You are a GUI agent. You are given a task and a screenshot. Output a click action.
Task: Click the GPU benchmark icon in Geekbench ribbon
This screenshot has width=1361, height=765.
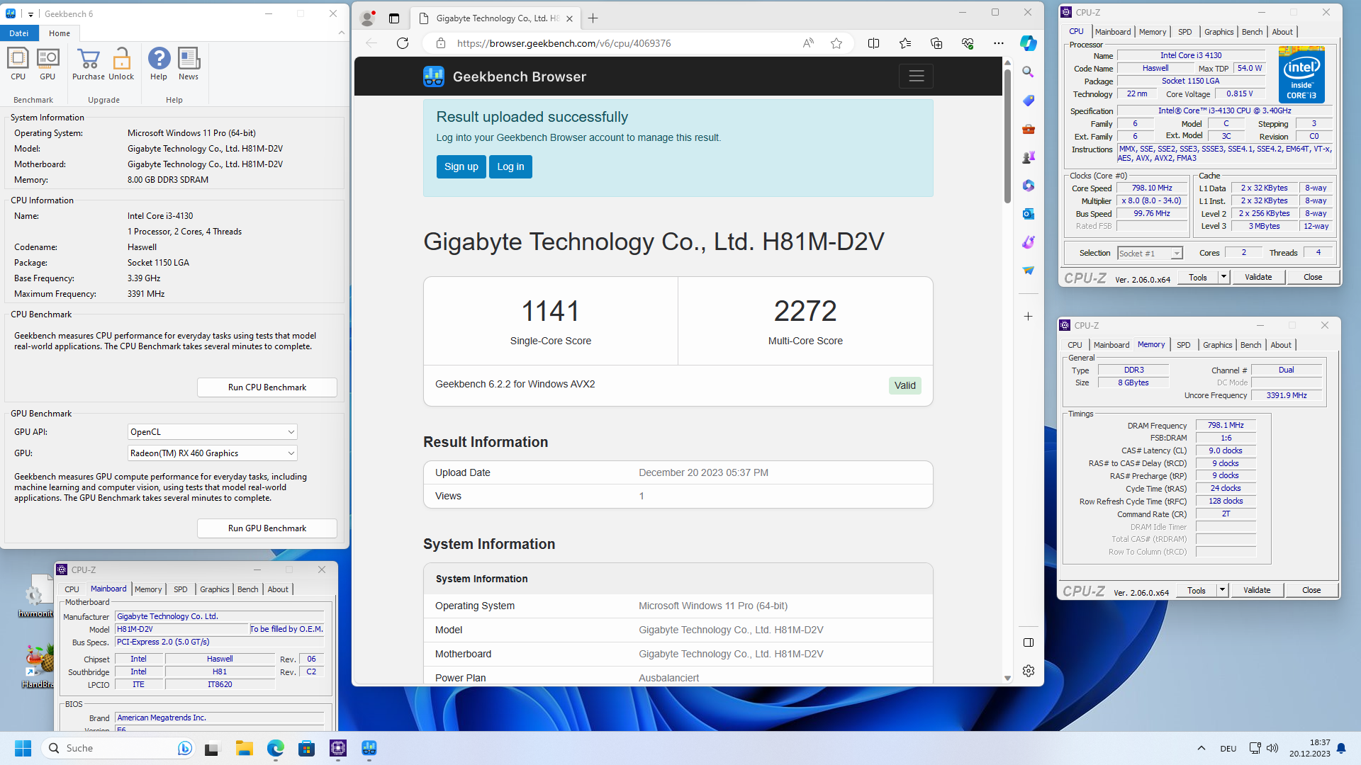pos(47,64)
